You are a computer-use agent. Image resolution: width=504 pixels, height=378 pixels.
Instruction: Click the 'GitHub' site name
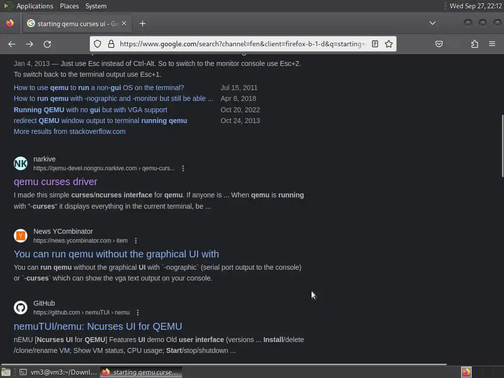(x=44, y=303)
